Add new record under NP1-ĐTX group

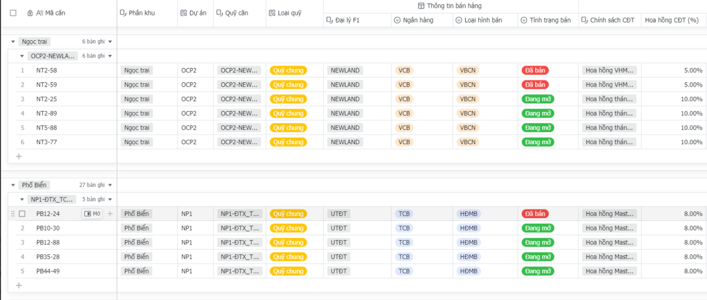point(19,285)
